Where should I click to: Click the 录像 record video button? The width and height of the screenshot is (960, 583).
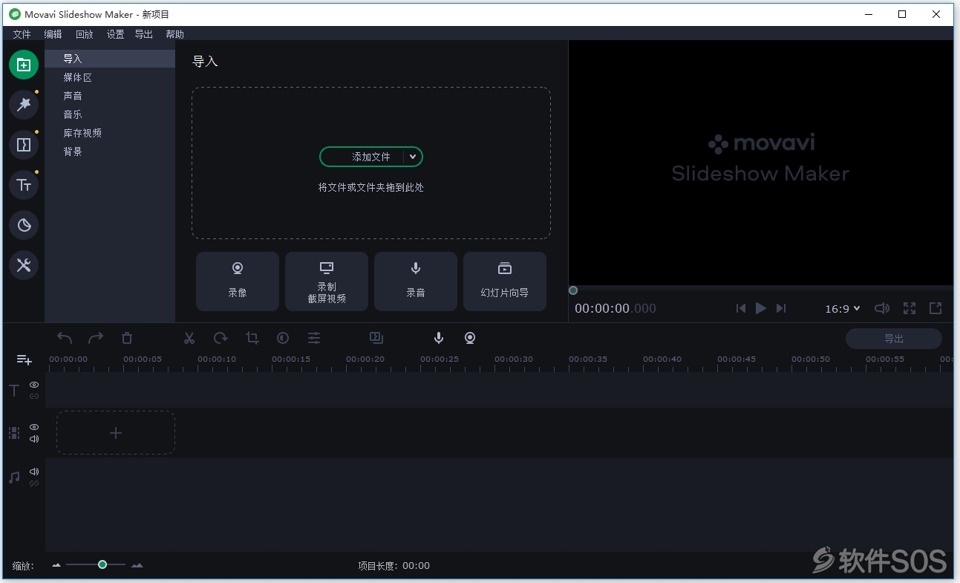click(238, 281)
